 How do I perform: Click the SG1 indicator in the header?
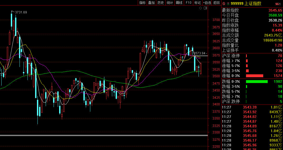tap(278, 4)
